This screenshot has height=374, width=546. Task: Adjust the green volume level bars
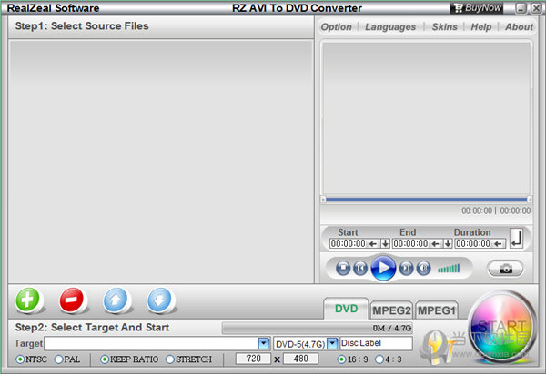(449, 268)
